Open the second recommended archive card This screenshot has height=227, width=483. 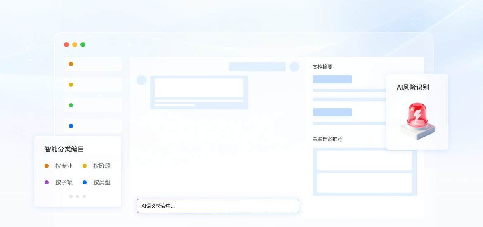pyautogui.click(x=365, y=183)
